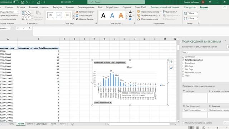
Task: Open the Конструктор ribbon tab
Action: pos(190,7)
